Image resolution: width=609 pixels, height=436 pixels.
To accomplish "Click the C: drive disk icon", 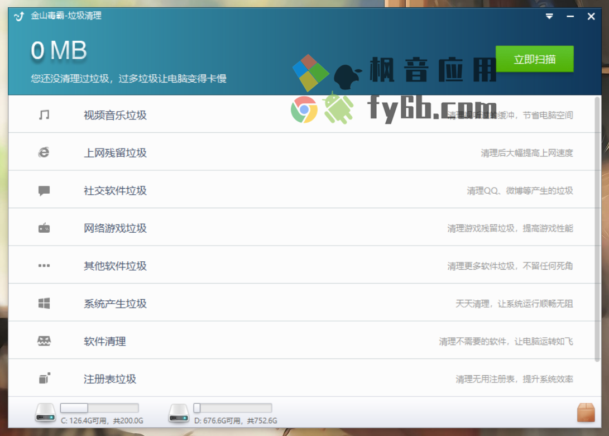I will [45, 413].
